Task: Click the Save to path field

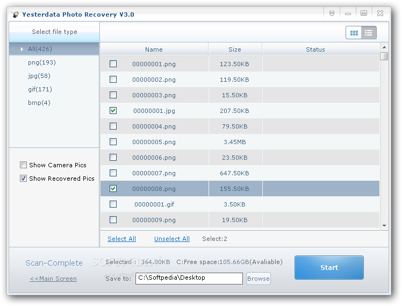Action: [189, 279]
